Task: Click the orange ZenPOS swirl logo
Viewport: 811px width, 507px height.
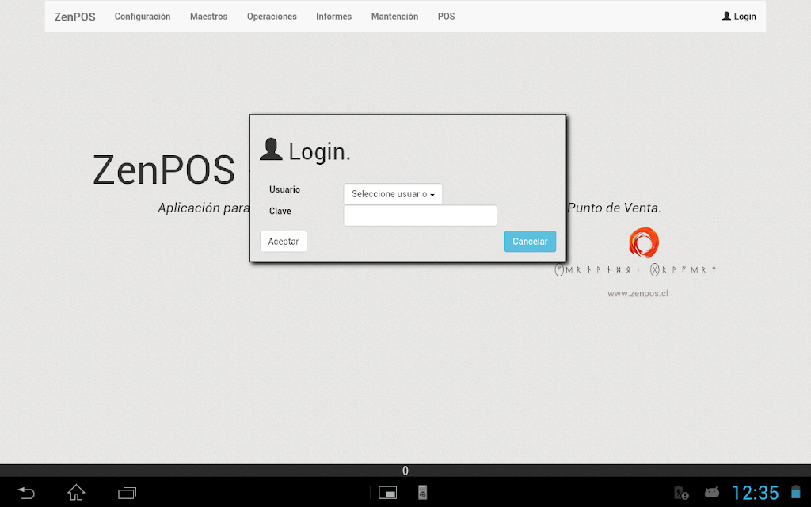Action: click(643, 242)
